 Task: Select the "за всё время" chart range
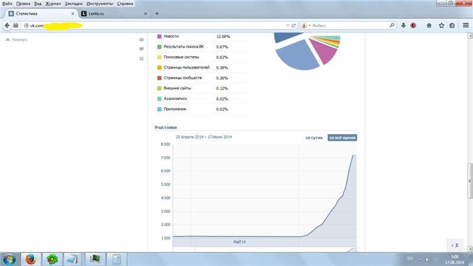pyautogui.click(x=343, y=138)
